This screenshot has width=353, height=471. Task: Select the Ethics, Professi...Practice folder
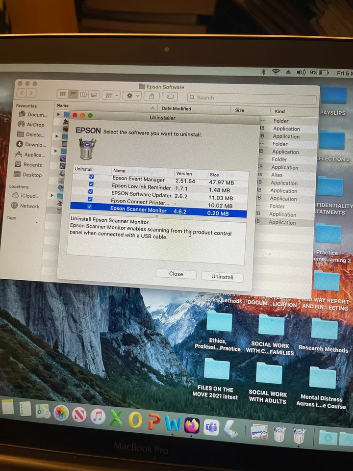(x=219, y=331)
